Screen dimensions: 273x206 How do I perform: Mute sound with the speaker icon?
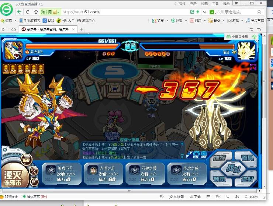(x=237, y=197)
